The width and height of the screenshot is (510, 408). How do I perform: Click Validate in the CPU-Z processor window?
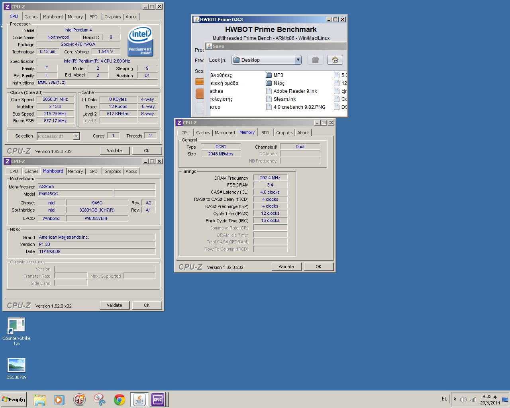pyautogui.click(x=114, y=151)
